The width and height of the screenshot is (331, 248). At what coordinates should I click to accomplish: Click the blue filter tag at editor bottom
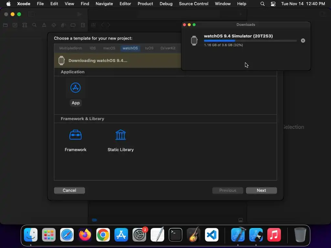point(94,220)
